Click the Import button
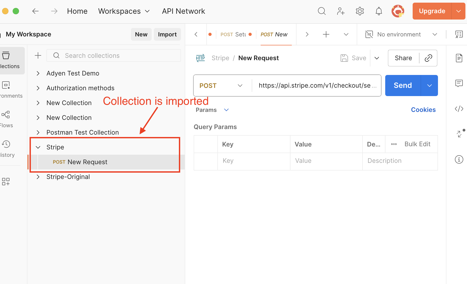 (x=167, y=34)
